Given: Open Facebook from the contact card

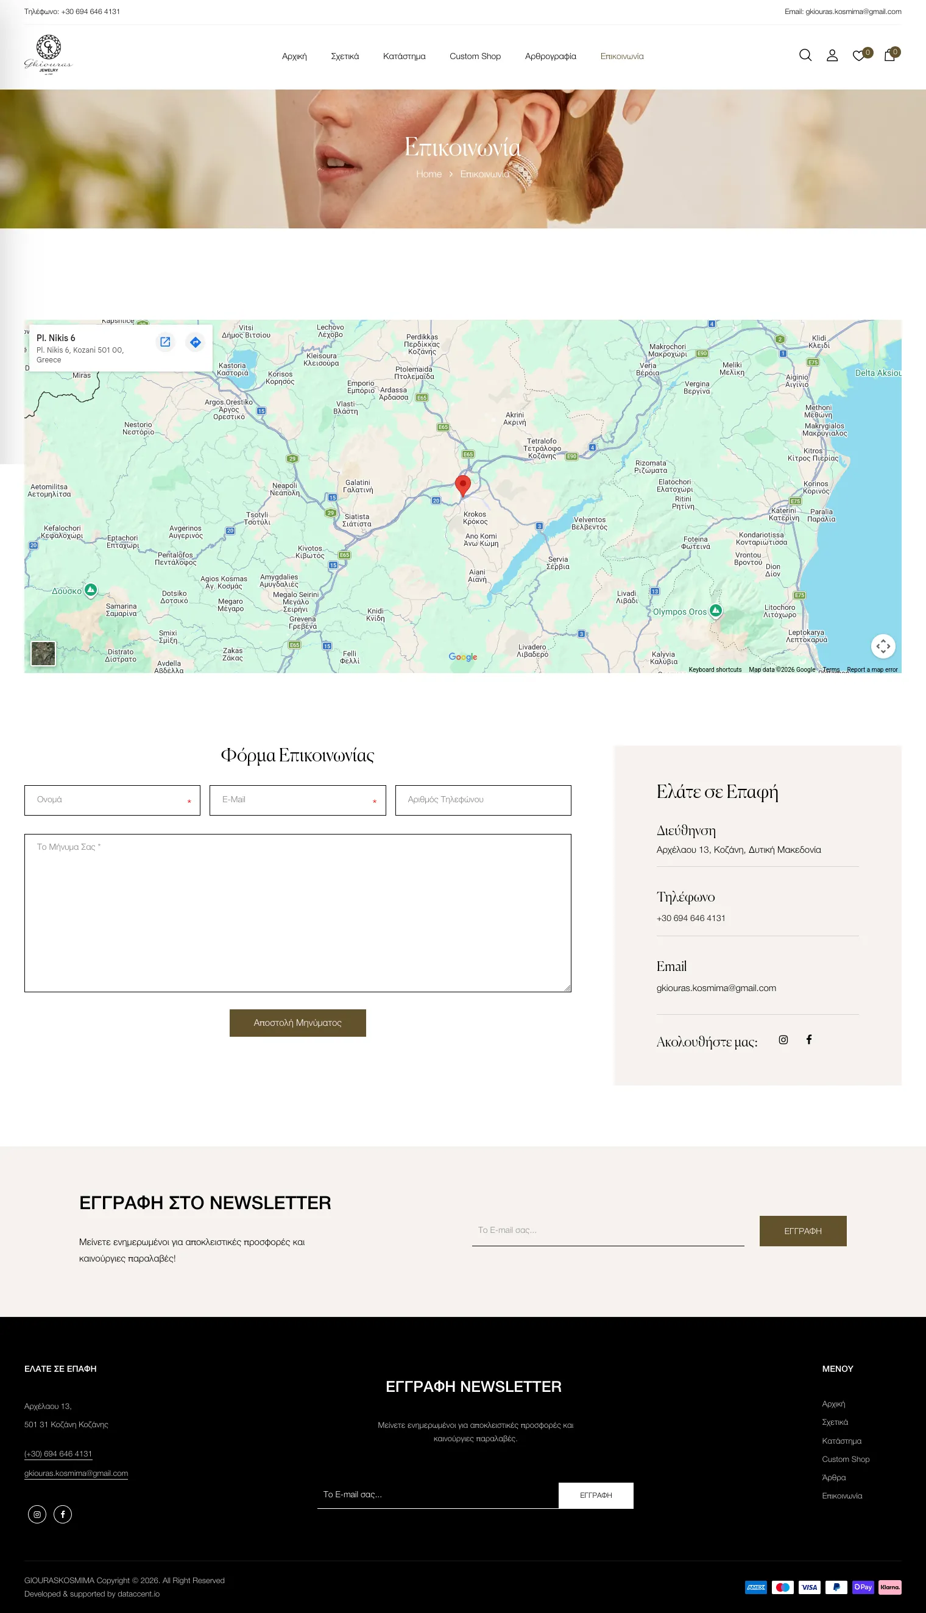Looking at the screenshot, I should (x=809, y=1040).
